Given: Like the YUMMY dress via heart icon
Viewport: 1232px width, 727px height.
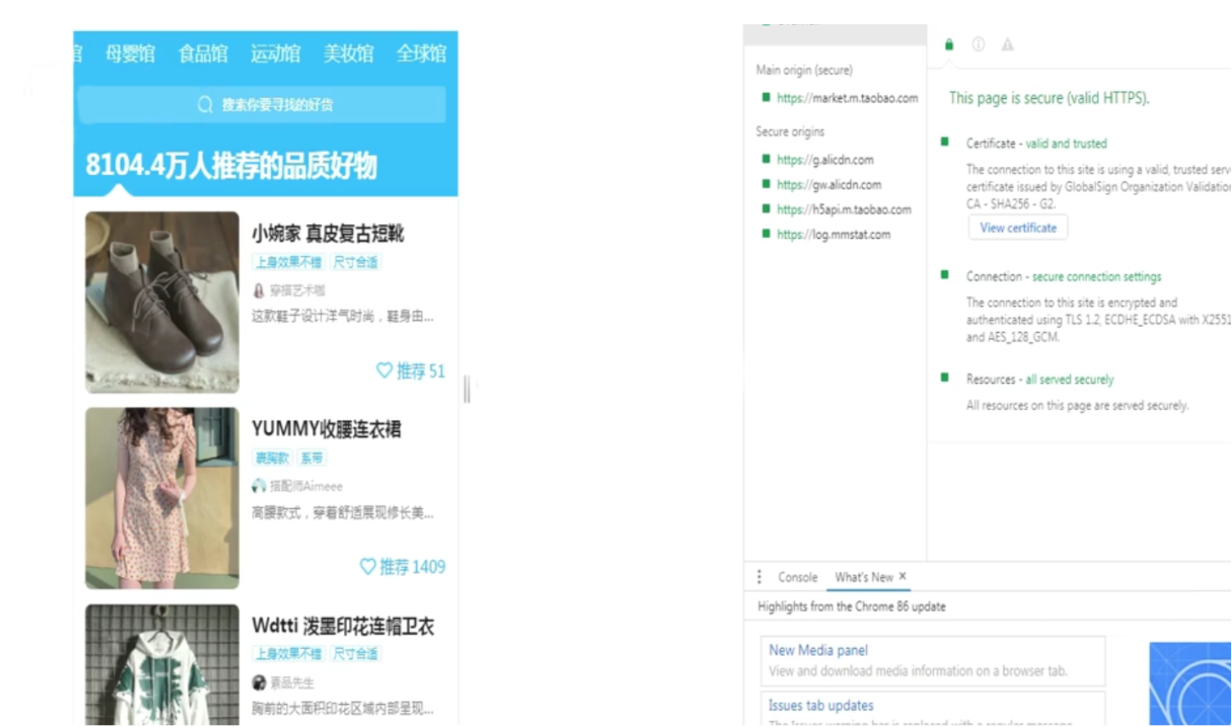Looking at the screenshot, I should pyautogui.click(x=367, y=566).
